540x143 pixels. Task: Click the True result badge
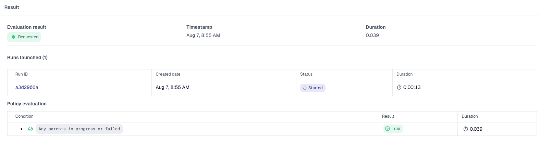coord(393,129)
